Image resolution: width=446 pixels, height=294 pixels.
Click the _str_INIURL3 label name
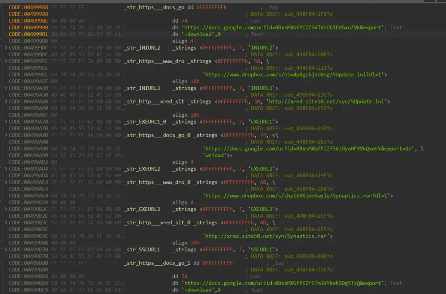tap(142, 88)
